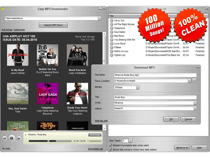This screenshot has width=210, height=158.
Task: Click the hot songs scrollbar up arrow
Action: click(104, 34)
